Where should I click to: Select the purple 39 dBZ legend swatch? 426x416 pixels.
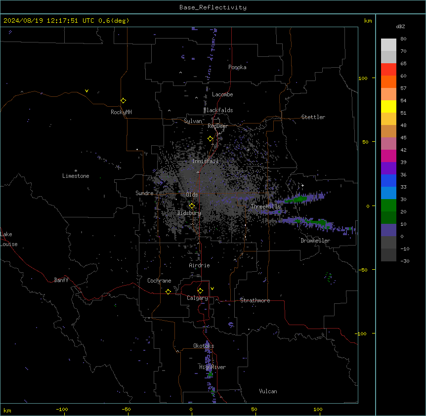click(388, 168)
